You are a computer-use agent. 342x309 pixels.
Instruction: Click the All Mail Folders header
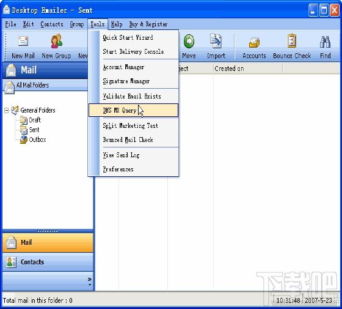(45, 85)
